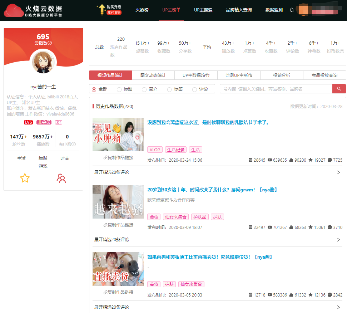Click the 充电数 help question icon

click(x=74, y=145)
